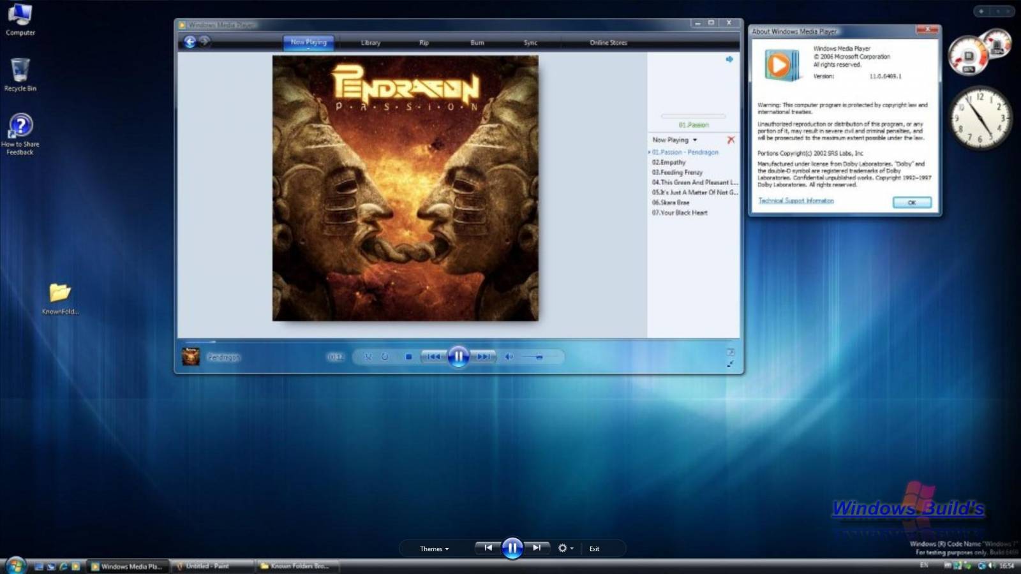Screen dimensions: 1021x574
Task: Select track 04.This Green And Pleasant L...
Action: coord(694,182)
